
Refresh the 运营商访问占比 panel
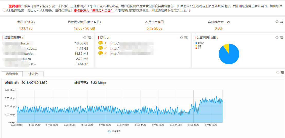point(277,38)
